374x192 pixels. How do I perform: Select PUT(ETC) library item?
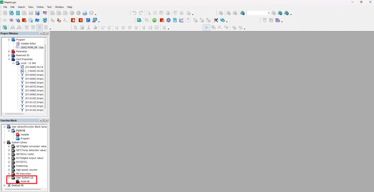22,162
